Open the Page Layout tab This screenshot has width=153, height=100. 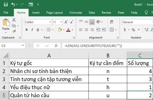(54, 13)
